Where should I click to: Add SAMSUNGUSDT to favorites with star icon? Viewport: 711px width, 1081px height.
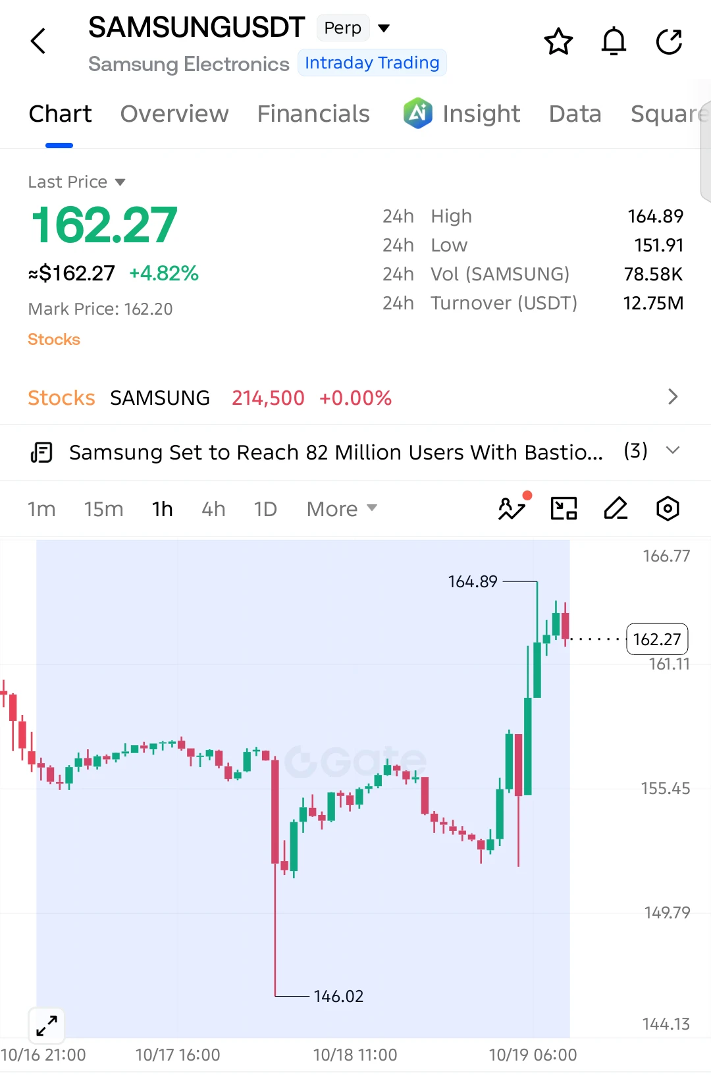[x=558, y=41]
